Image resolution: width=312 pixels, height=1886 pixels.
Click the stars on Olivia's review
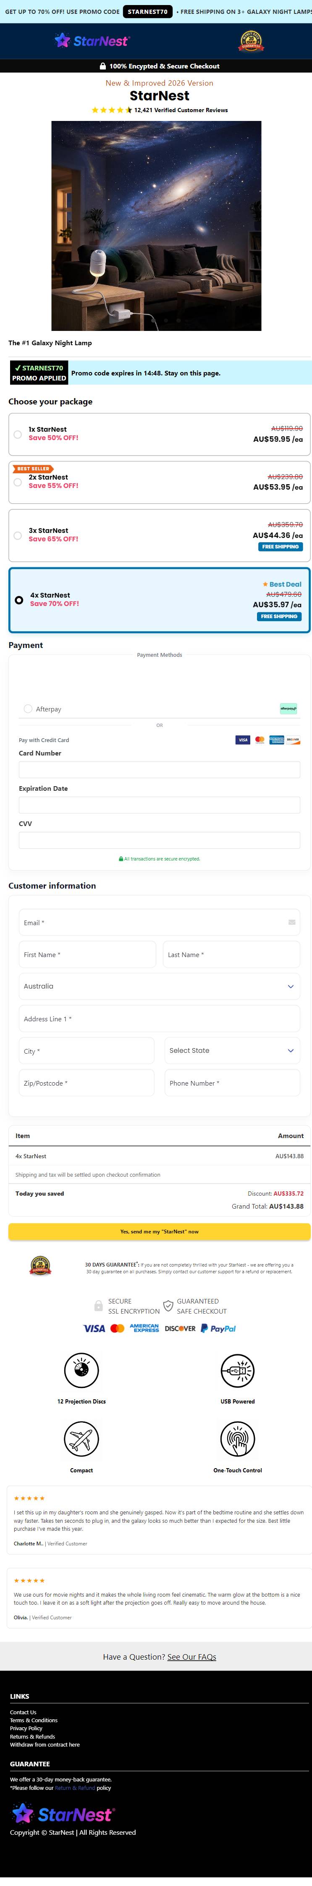coord(29,1581)
